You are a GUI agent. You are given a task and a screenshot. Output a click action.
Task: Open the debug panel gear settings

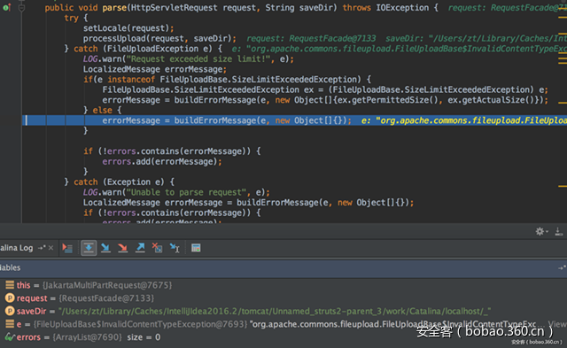[541, 231]
